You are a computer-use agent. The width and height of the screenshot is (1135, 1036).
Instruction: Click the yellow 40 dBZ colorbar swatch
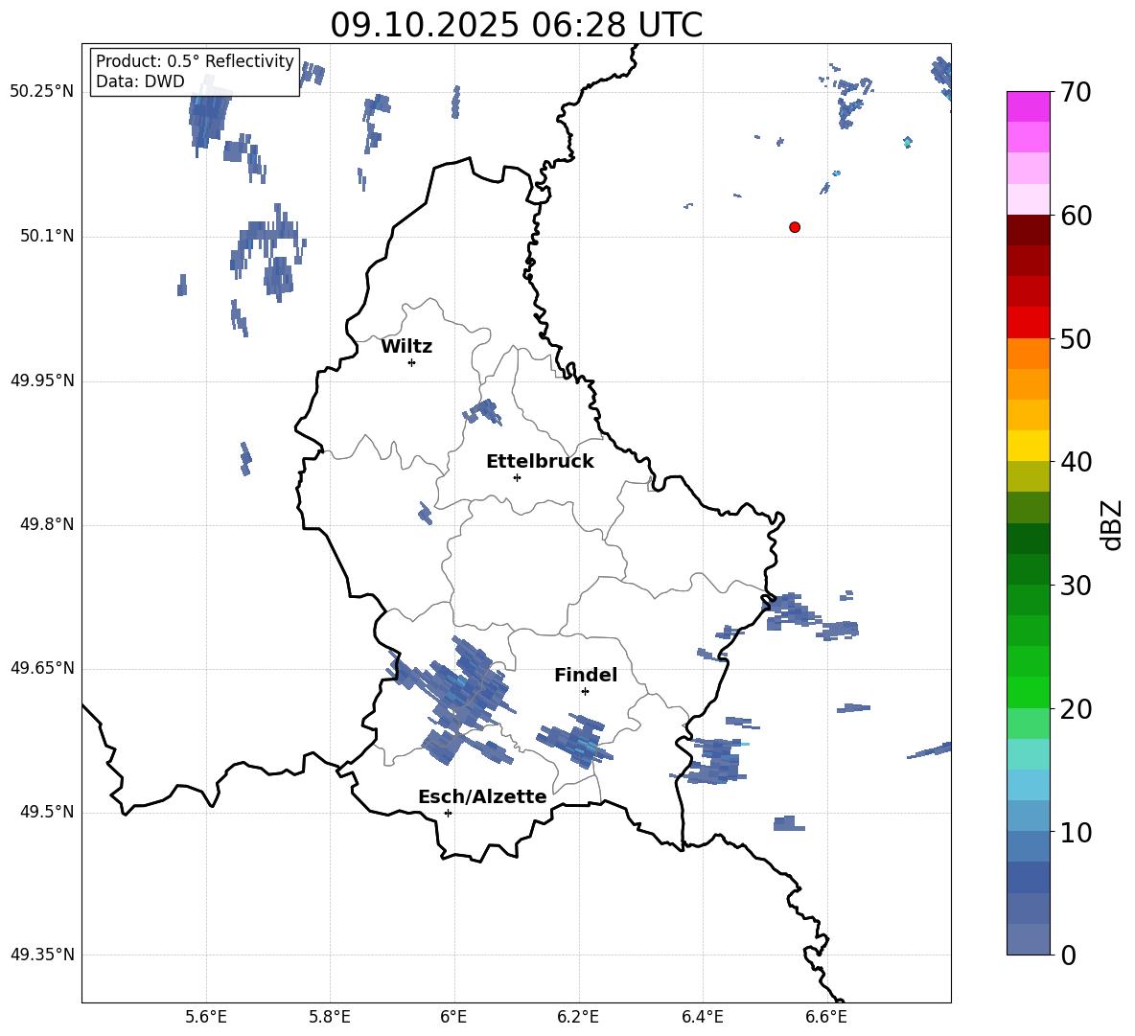pyautogui.click(x=1028, y=447)
